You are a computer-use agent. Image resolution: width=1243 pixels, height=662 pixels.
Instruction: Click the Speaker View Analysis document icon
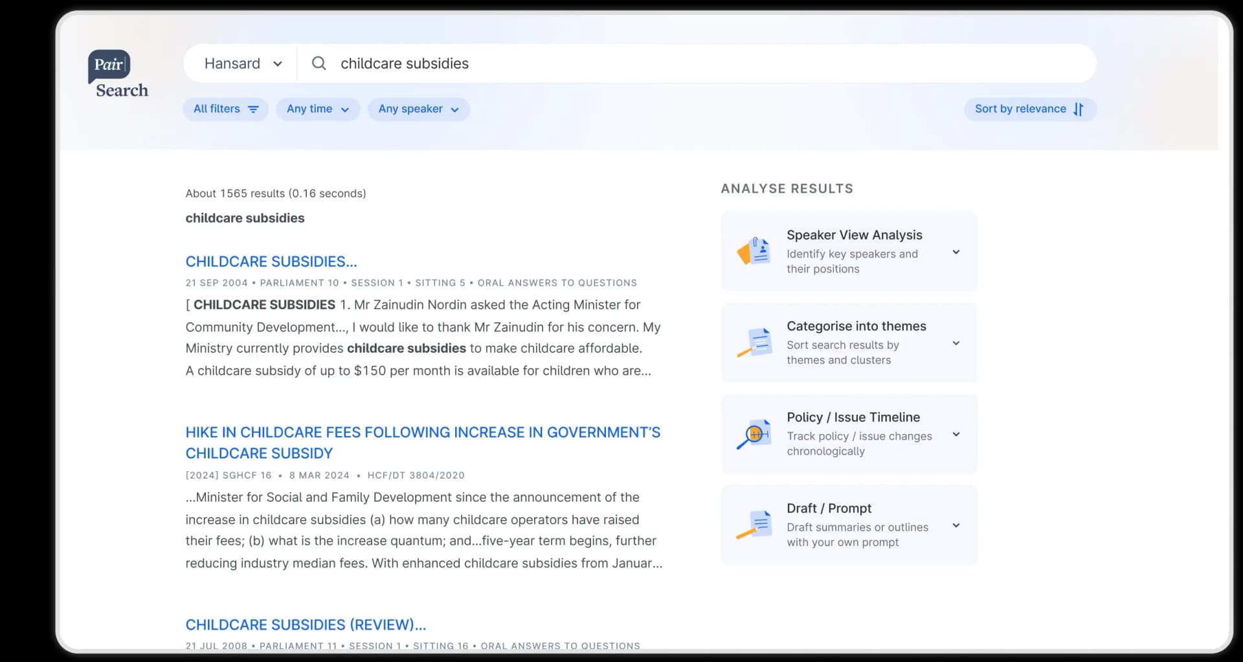[754, 252]
